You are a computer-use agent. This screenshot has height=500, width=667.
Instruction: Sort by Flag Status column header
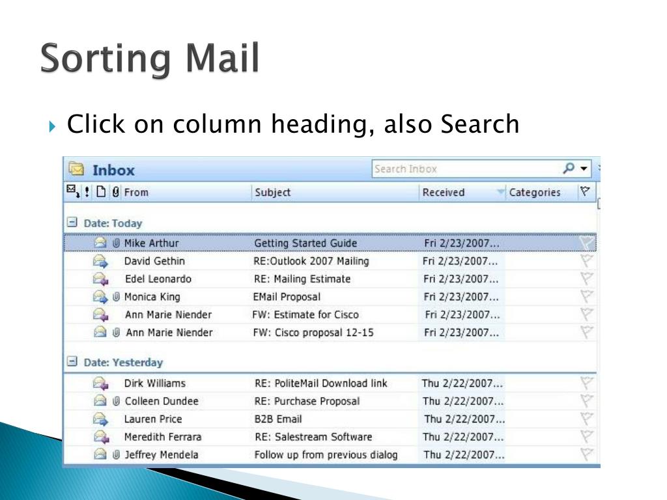coord(586,192)
